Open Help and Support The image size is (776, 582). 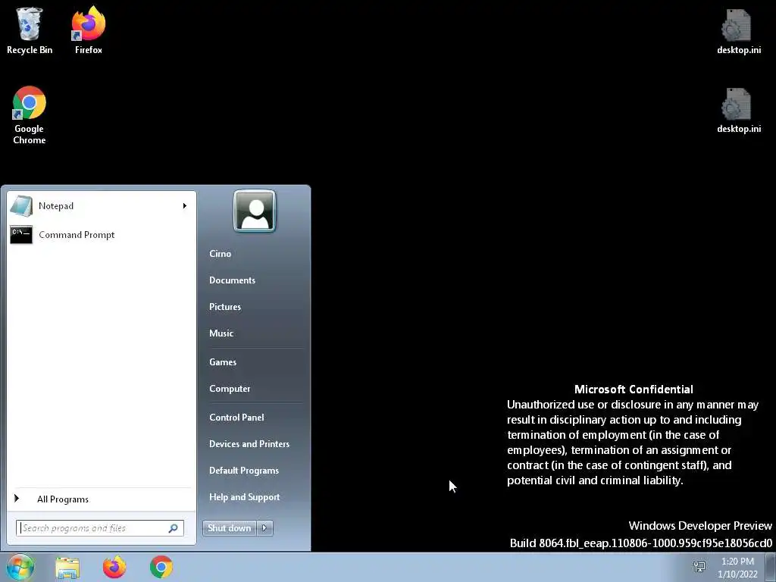pos(245,497)
